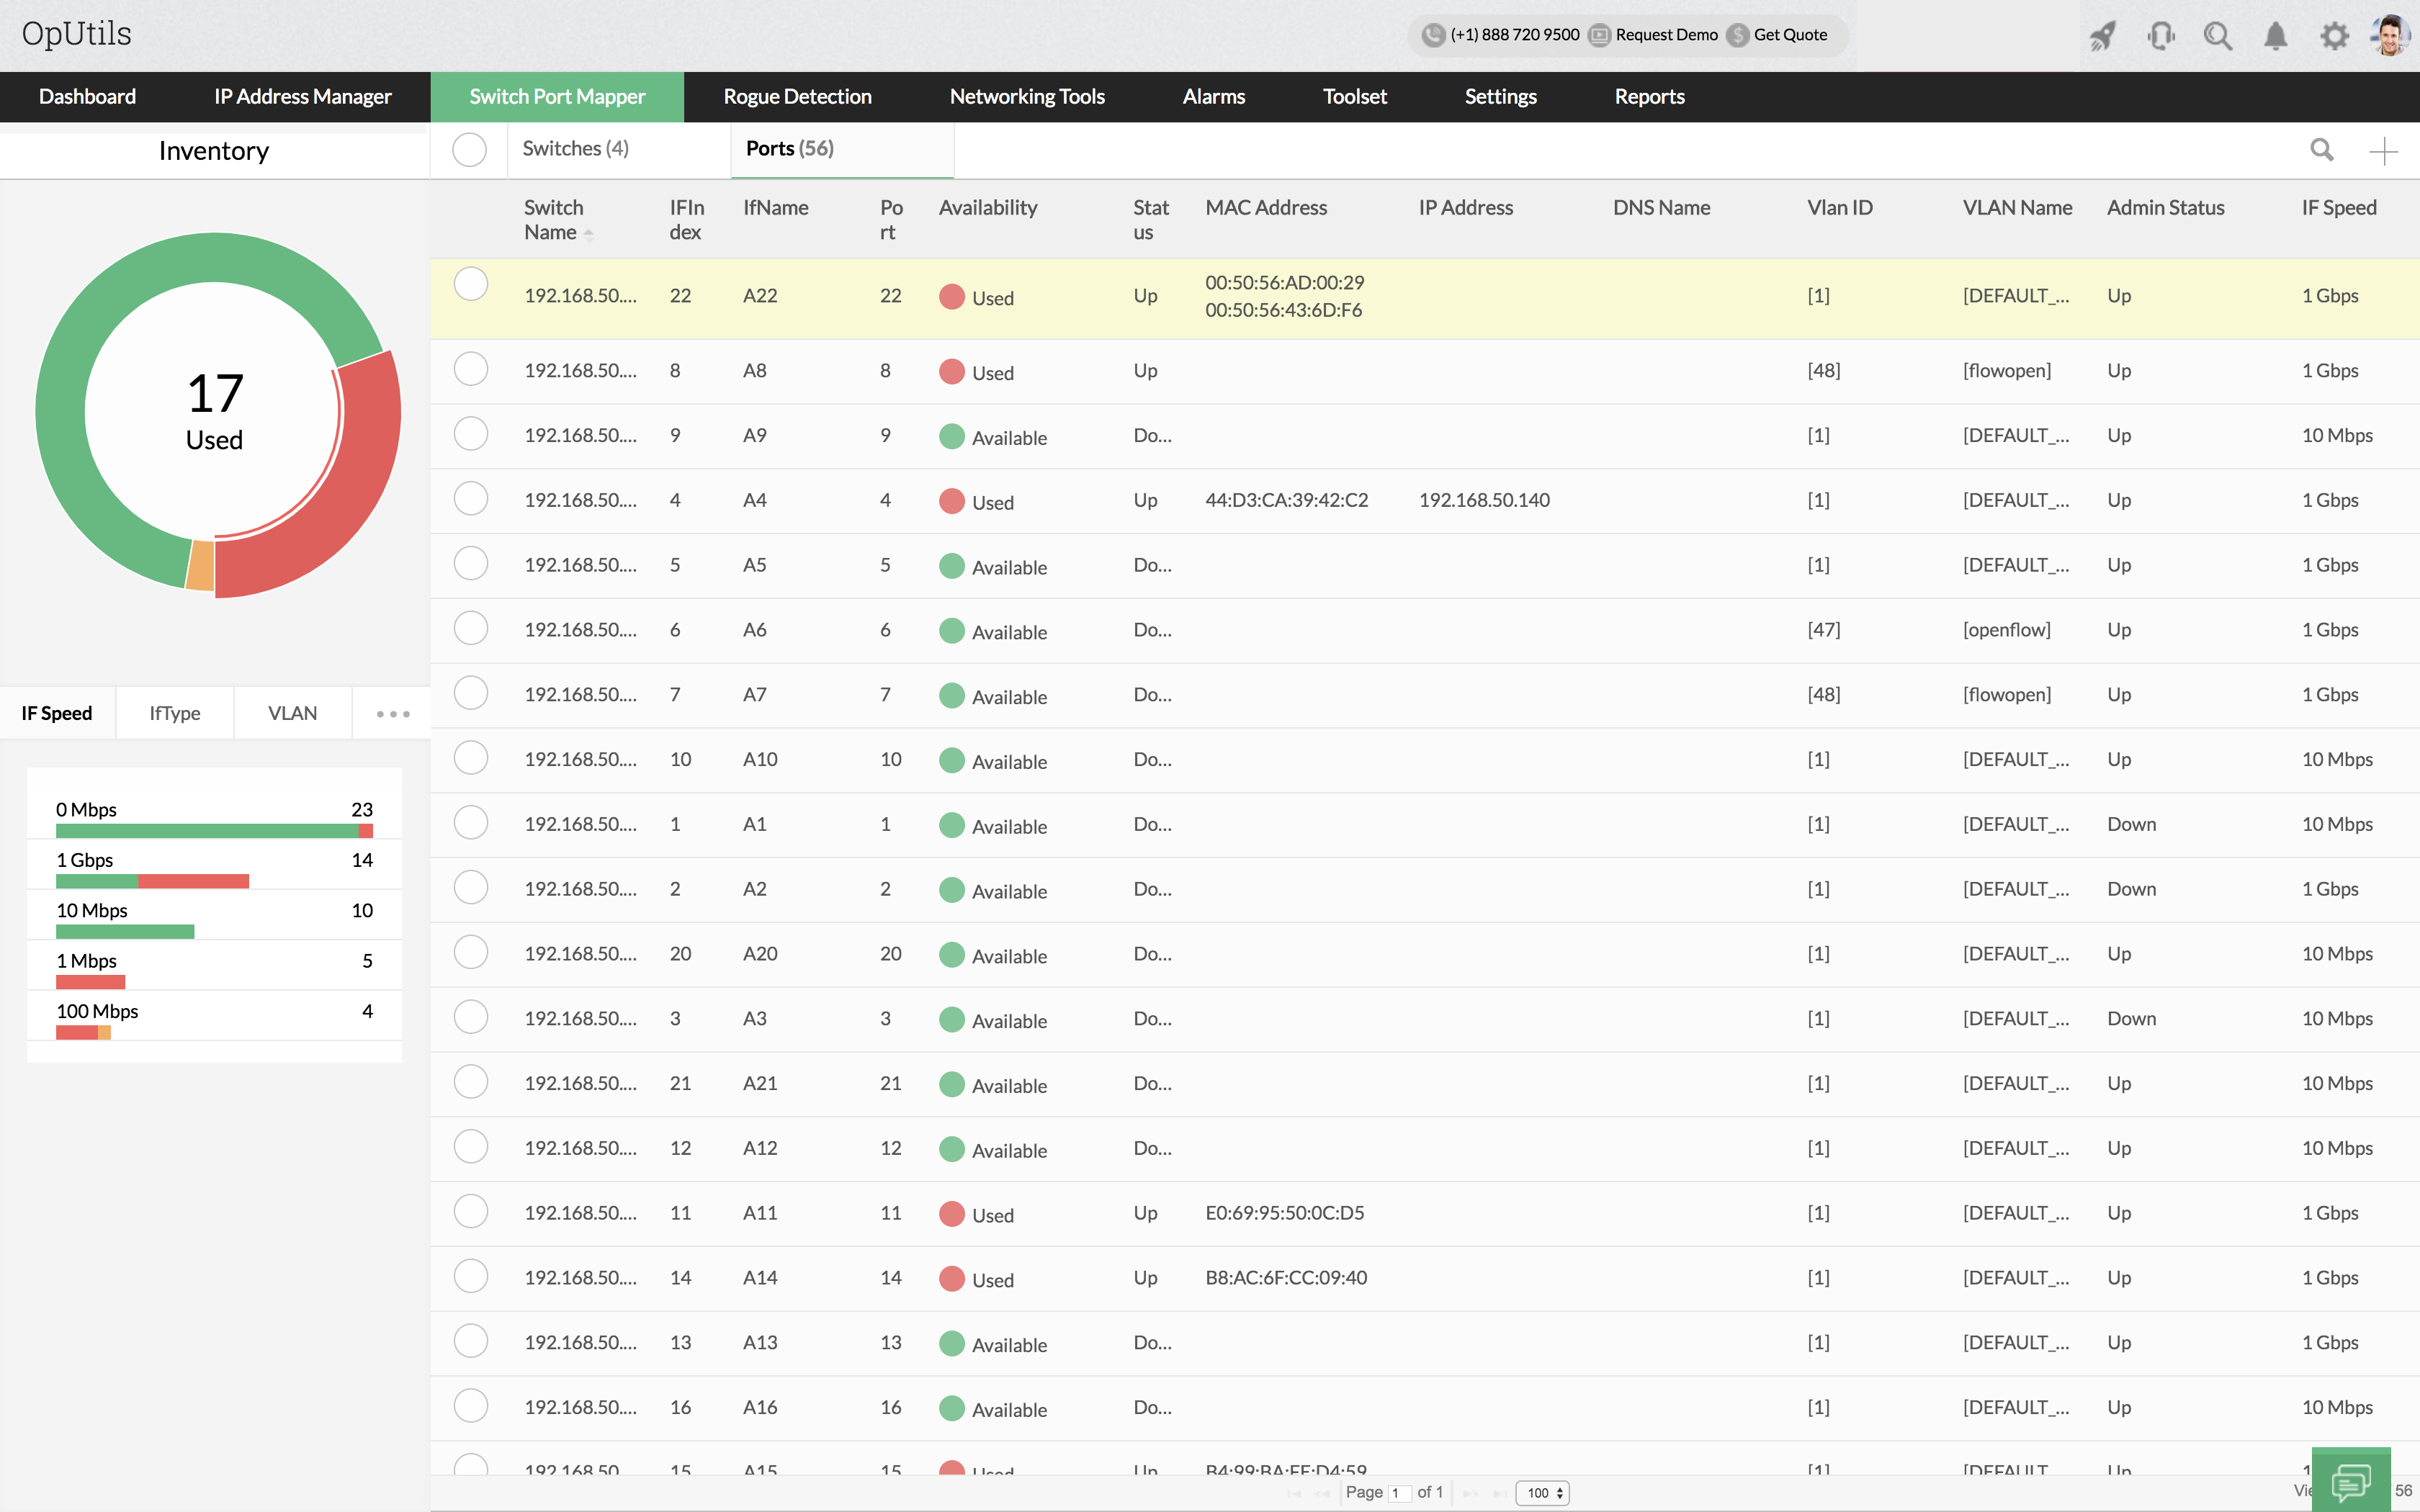Open the rows-per-page 100 dropdown
Viewport: 2420px width, 1512px height.
click(x=1543, y=1493)
